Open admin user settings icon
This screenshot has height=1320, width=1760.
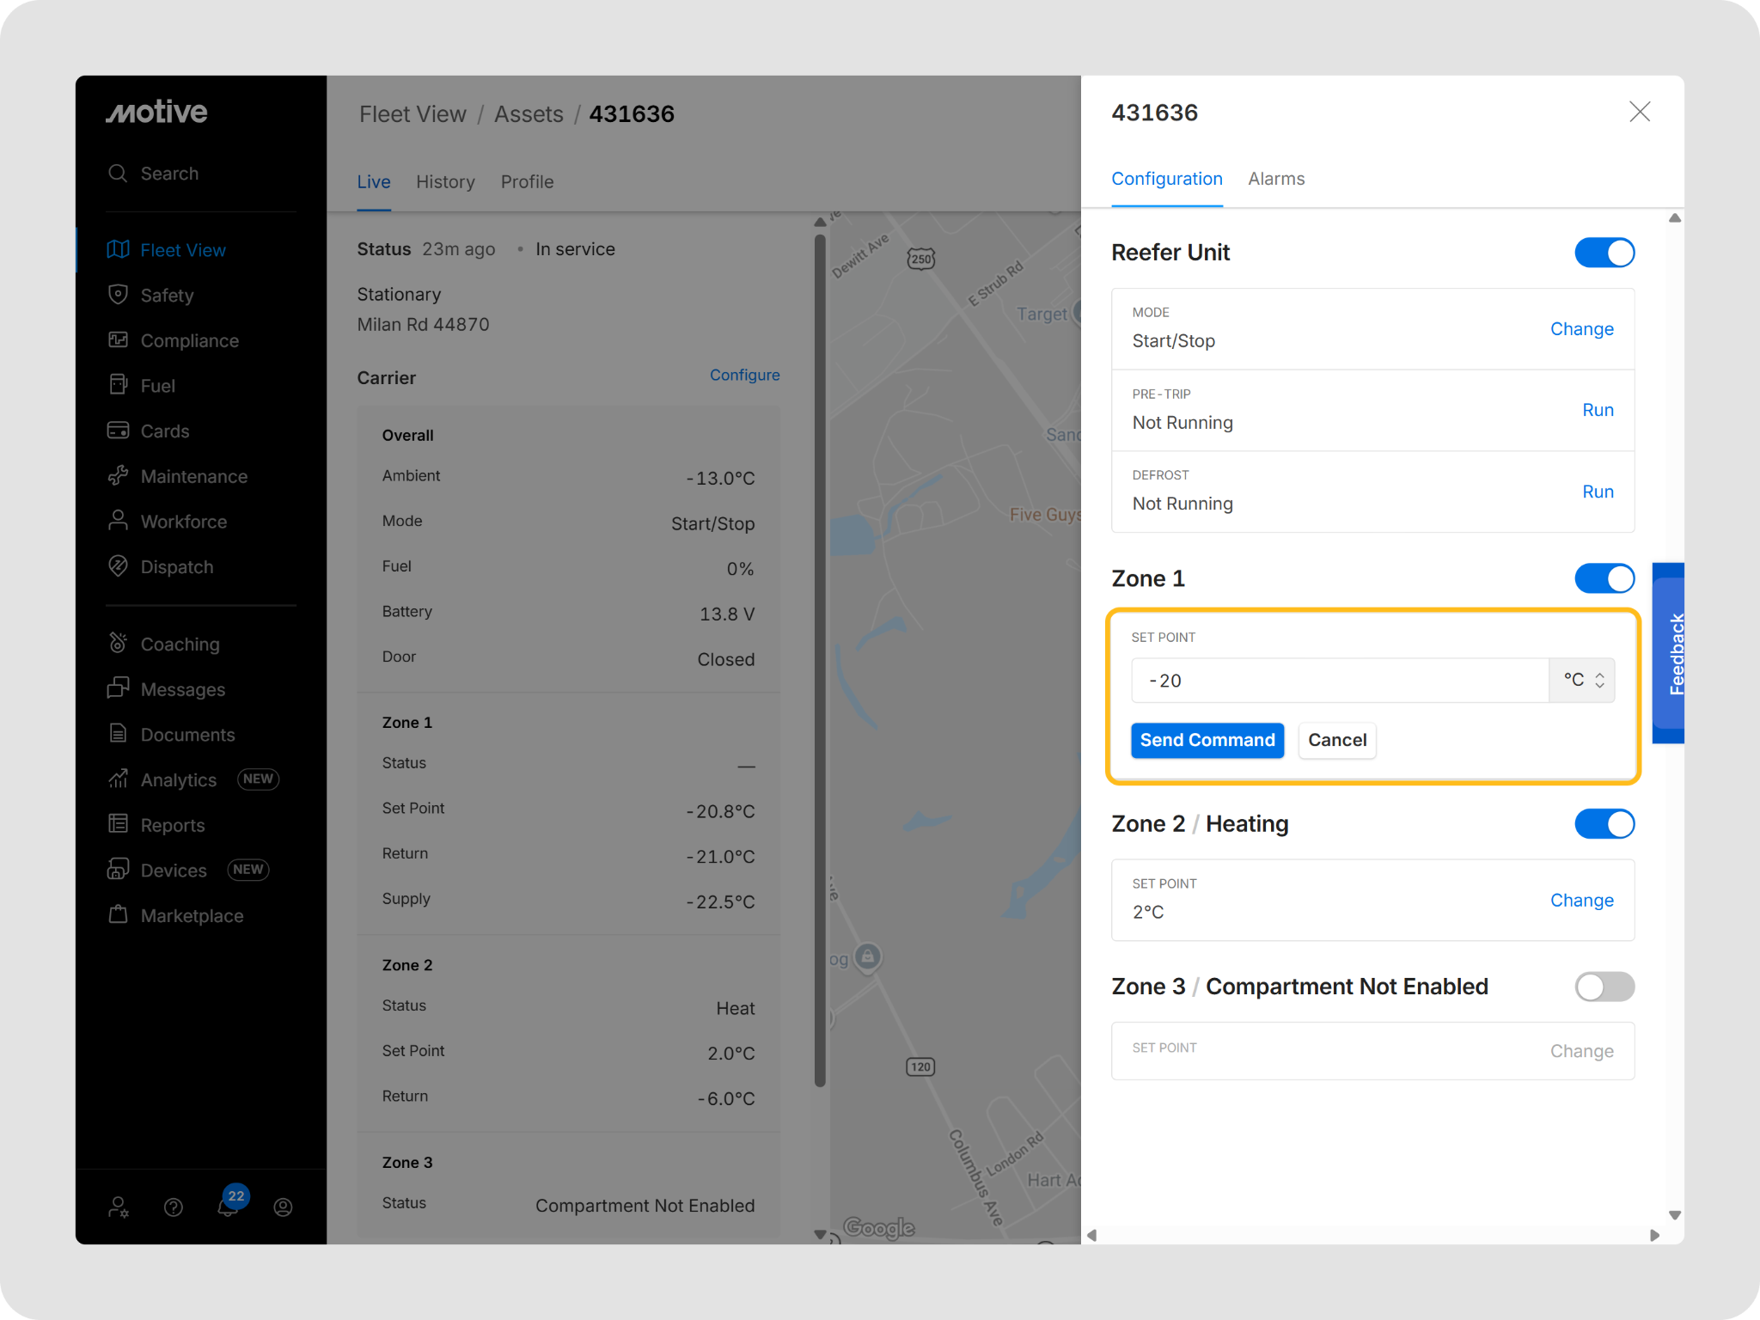click(x=119, y=1207)
